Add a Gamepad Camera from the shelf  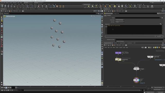[152, 6]
